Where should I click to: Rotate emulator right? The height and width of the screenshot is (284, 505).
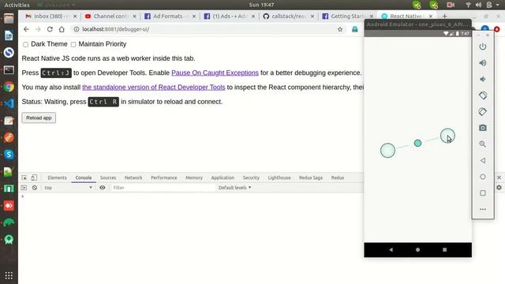[482, 112]
